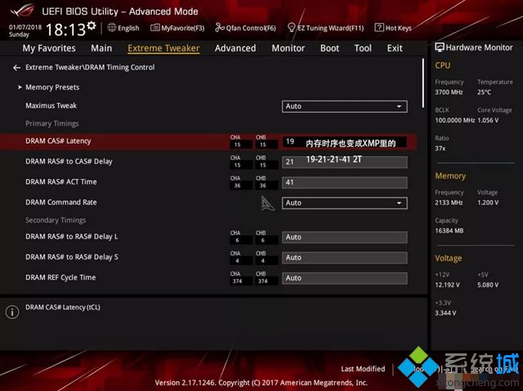523x391 pixels.
Task: Open the Monitor tab
Action: [x=288, y=48]
